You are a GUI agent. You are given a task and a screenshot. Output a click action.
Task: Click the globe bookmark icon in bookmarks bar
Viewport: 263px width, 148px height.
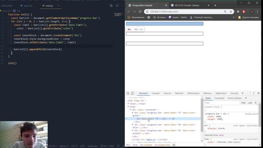[x=149, y=17]
